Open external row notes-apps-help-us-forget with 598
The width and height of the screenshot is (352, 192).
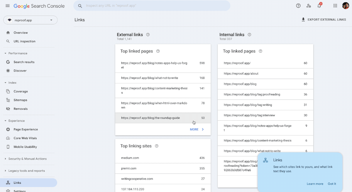[x=163, y=65]
